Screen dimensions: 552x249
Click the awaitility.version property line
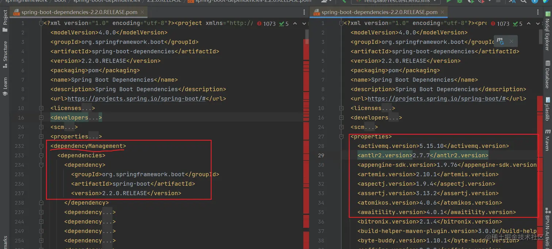[x=437, y=212]
